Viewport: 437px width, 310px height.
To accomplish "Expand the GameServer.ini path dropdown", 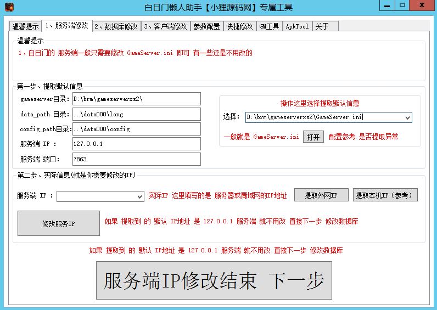I will (407, 117).
